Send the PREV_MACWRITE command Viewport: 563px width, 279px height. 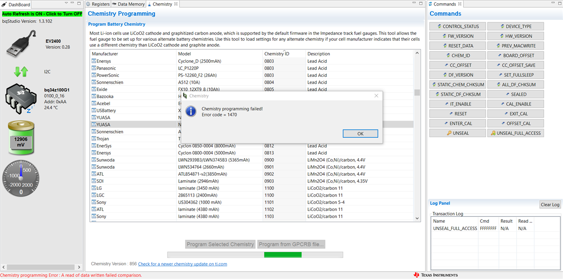point(515,46)
